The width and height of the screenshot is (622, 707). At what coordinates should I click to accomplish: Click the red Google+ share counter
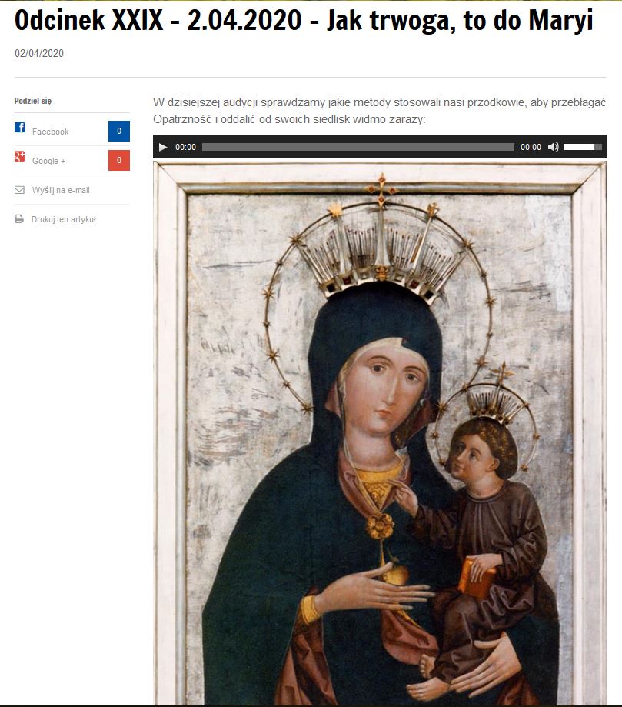tap(119, 160)
